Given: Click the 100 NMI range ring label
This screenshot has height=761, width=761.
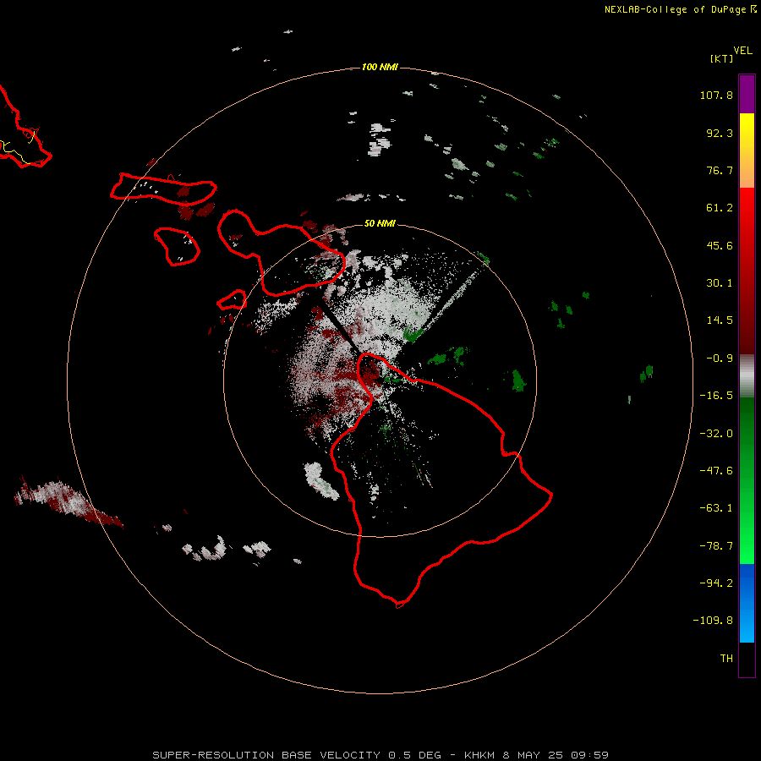Looking at the screenshot, I should 380,67.
